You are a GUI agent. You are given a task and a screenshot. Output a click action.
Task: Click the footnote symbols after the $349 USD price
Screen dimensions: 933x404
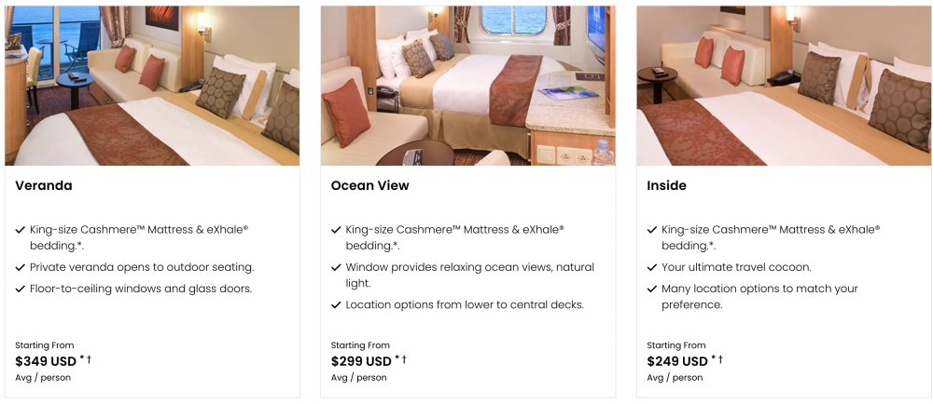pos(86,359)
